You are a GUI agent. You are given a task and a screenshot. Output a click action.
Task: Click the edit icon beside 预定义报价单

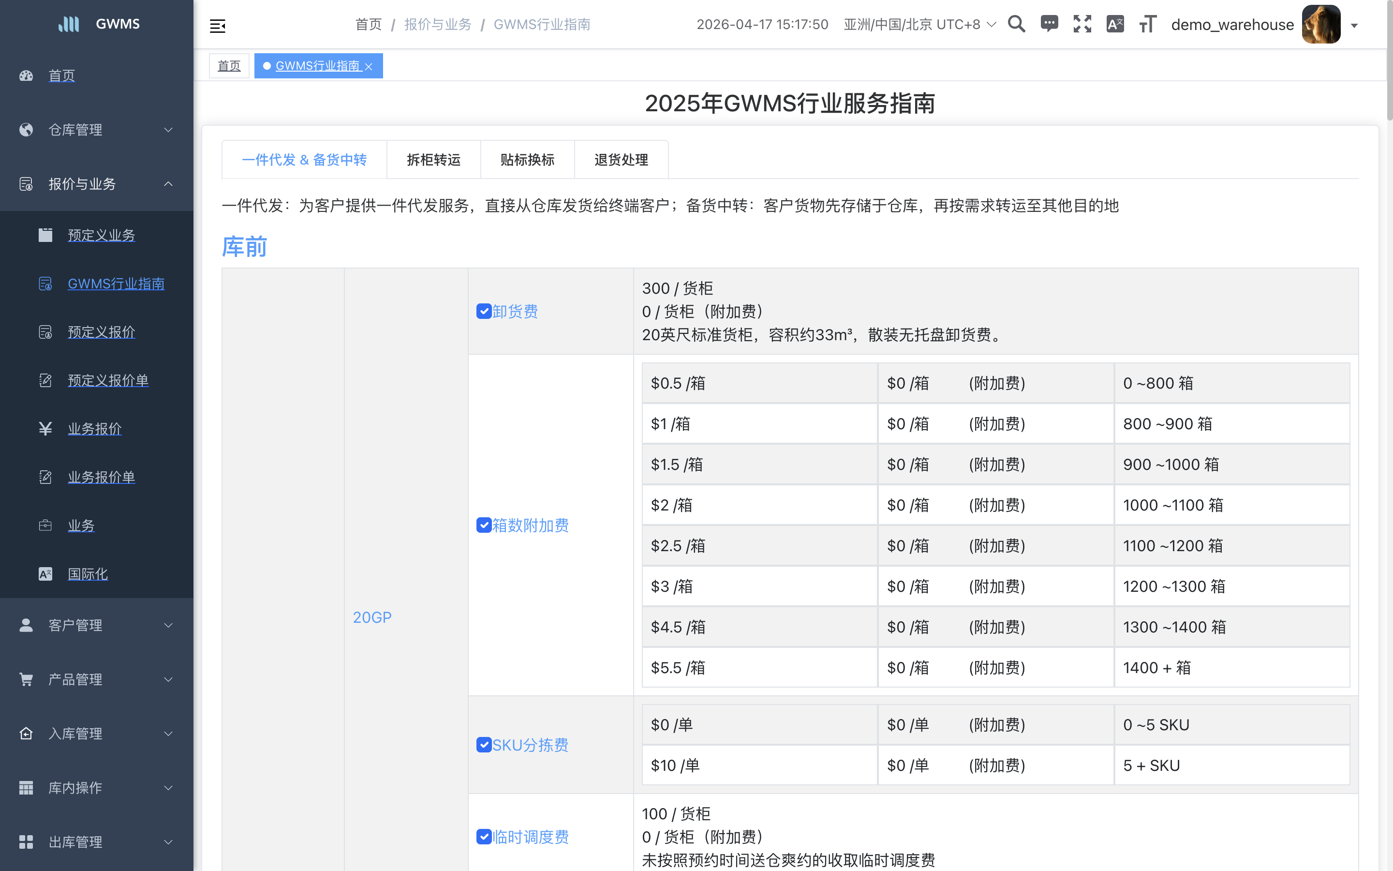coord(45,380)
